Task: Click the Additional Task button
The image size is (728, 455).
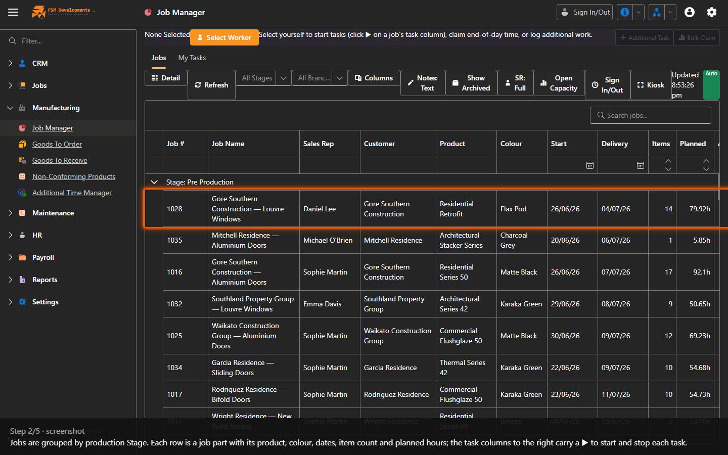Action: coord(644,37)
